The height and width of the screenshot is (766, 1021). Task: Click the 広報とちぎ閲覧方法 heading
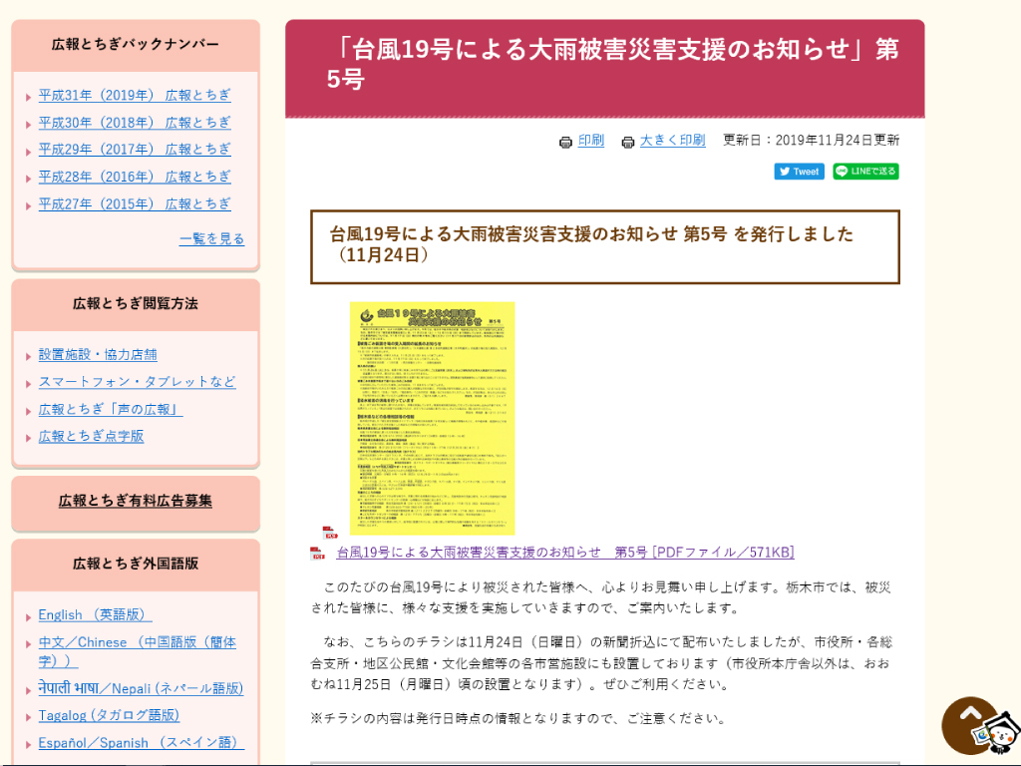(x=136, y=303)
